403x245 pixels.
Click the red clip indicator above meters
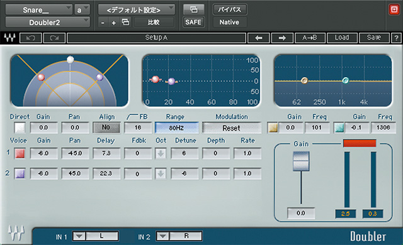coord(360,143)
